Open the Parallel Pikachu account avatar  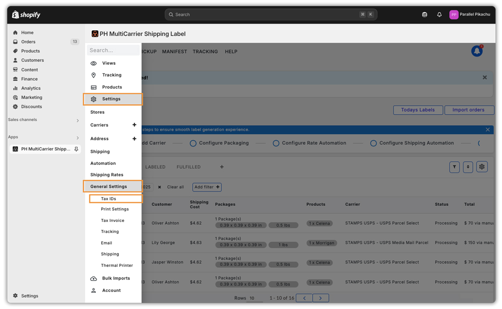(x=454, y=15)
